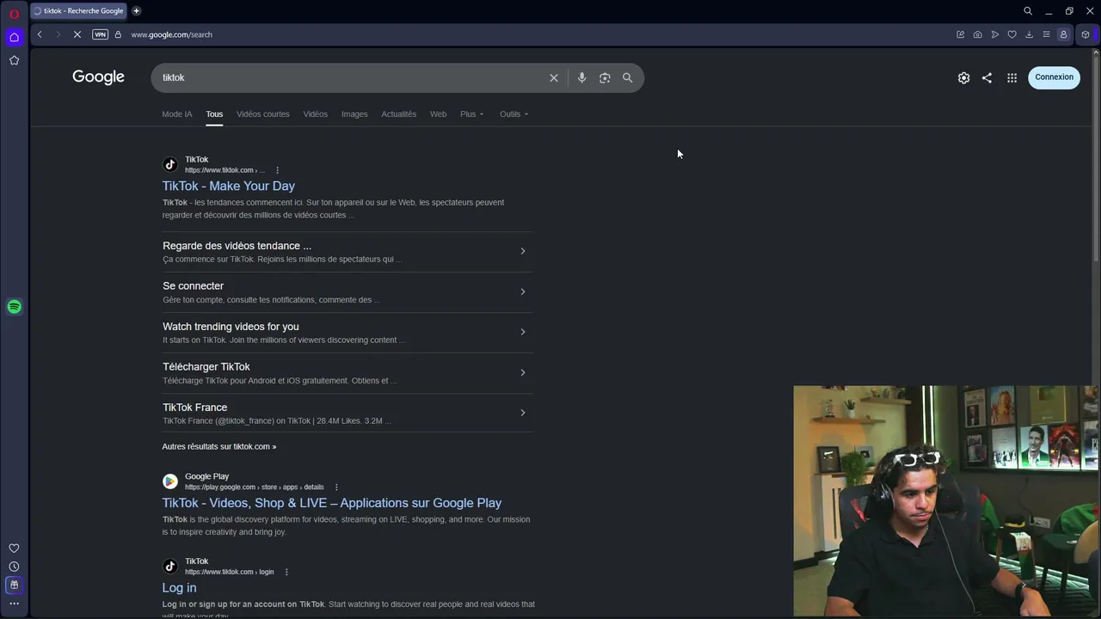Chevron on Regarde des vidéos tendance row
This screenshot has height=619, width=1101.
coord(522,251)
